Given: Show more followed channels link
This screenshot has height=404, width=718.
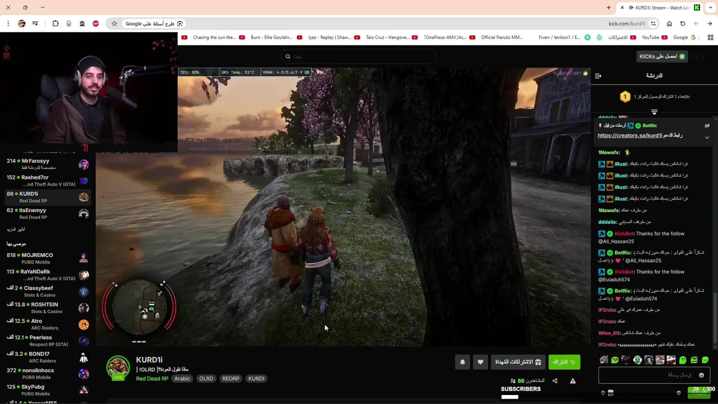Looking at the screenshot, I should 16,229.
